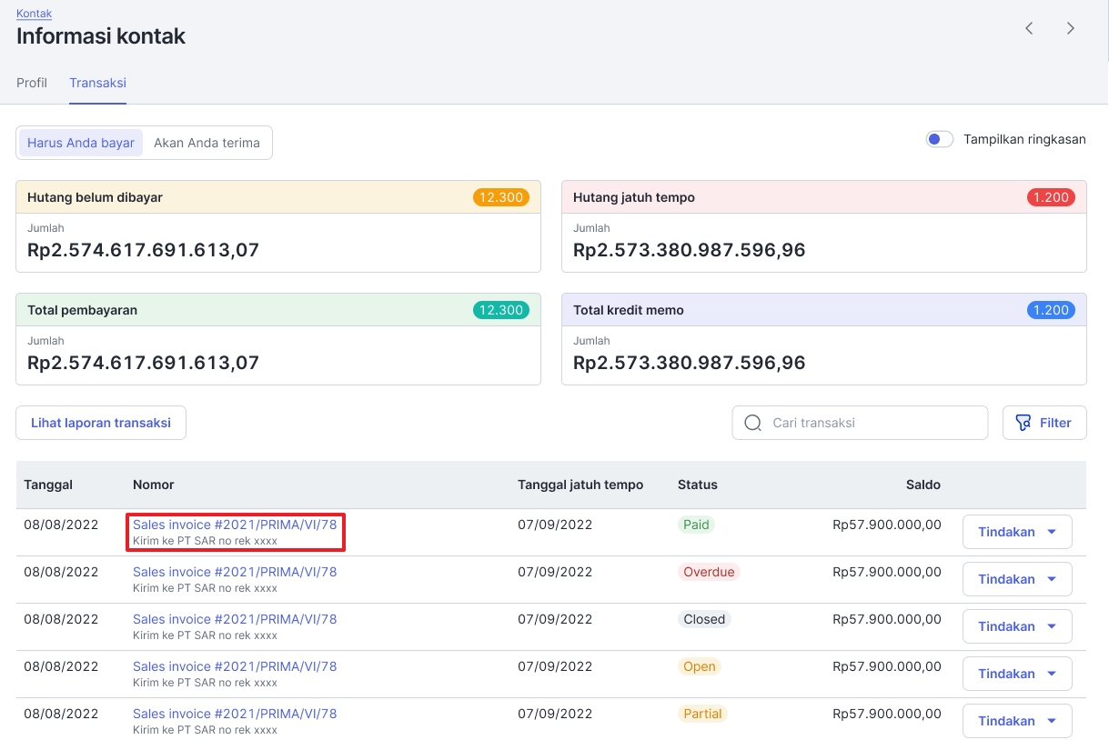Select the Akan Anda terima segment

(207, 143)
